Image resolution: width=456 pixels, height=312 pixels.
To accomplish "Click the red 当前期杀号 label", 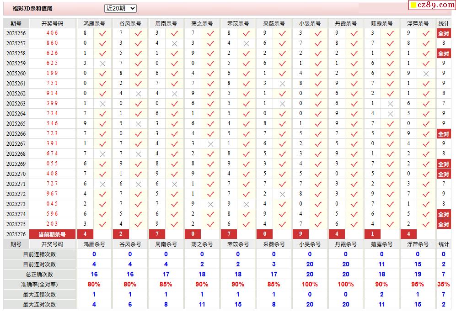I will pos(52,234).
